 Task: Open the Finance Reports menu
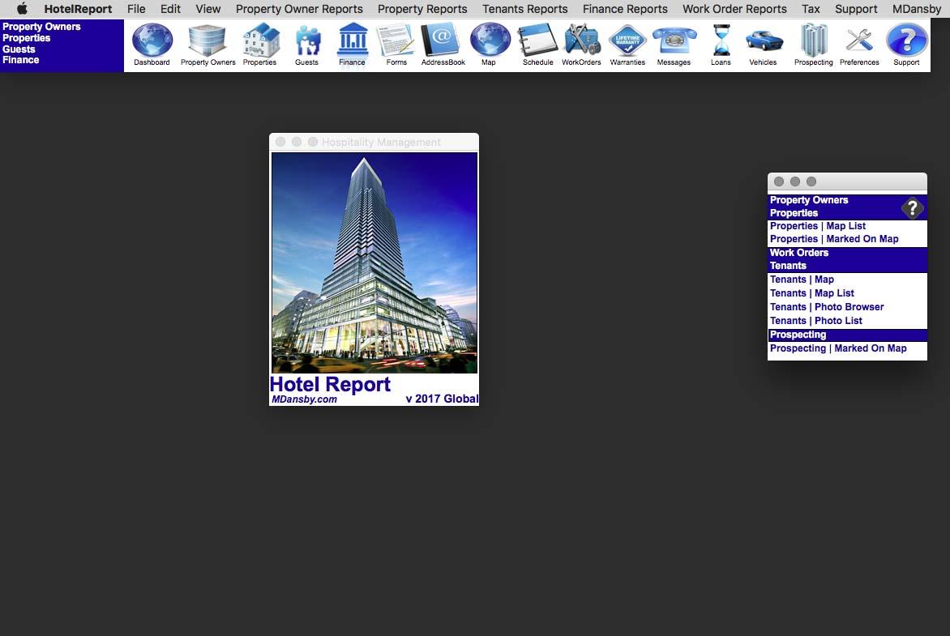pos(625,9)
